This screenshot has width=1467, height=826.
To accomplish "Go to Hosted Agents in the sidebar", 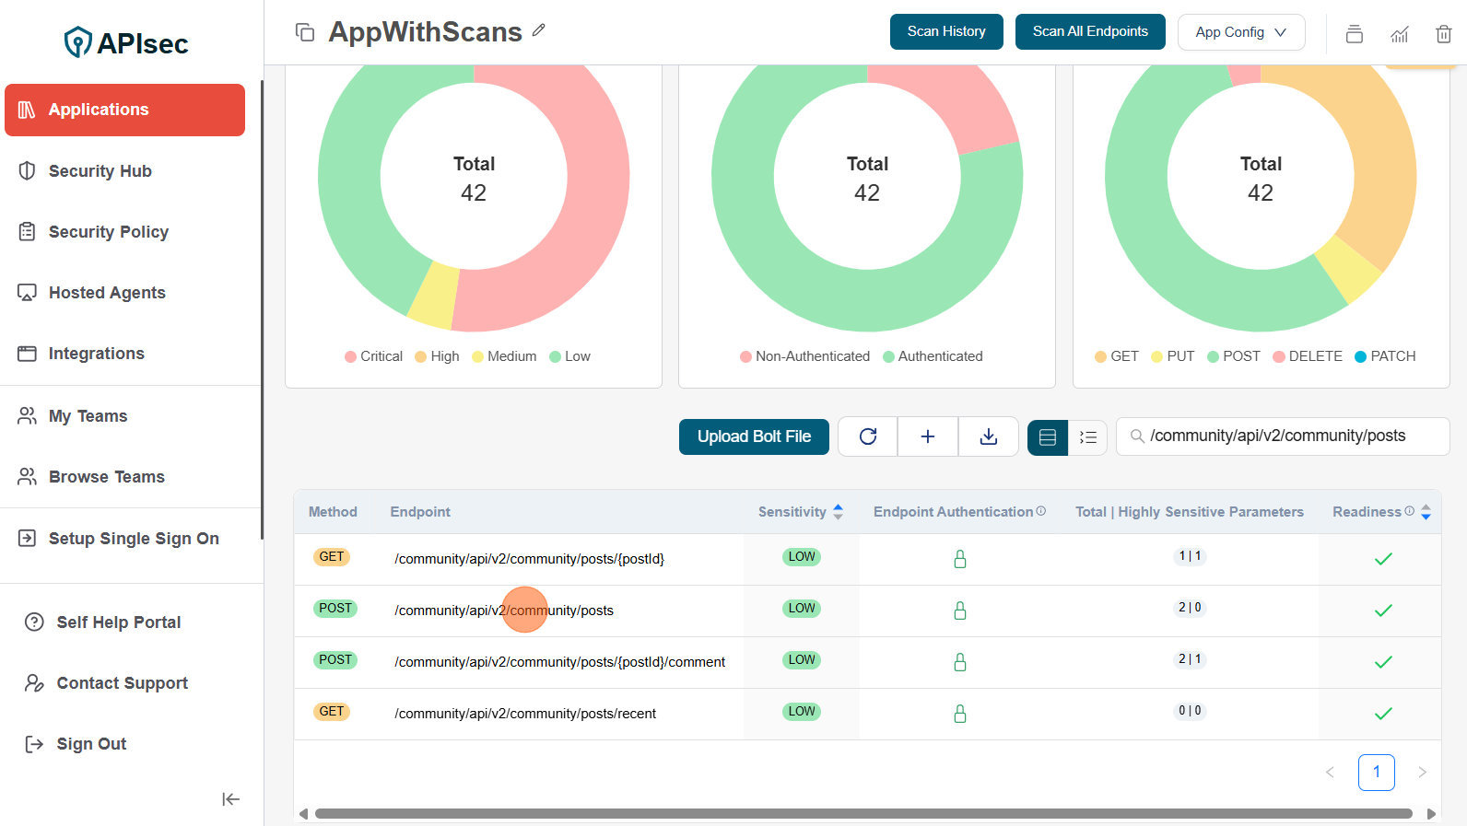I will point(107,293).
